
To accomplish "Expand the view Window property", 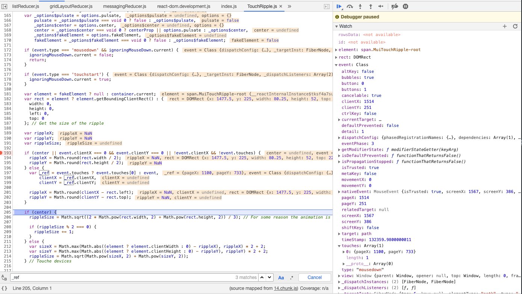I will pyautogui.click(x=340, y=276).
